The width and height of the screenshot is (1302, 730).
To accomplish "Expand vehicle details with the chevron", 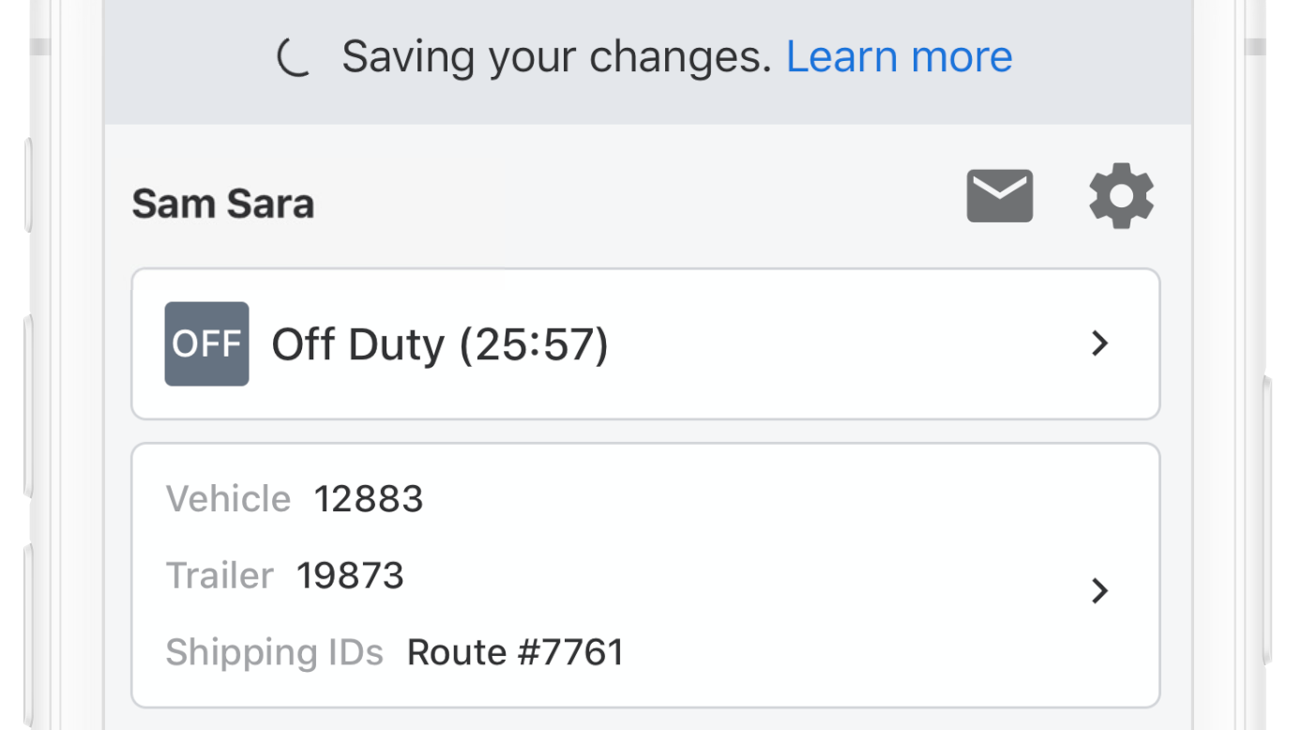I will pos(1100,591).
